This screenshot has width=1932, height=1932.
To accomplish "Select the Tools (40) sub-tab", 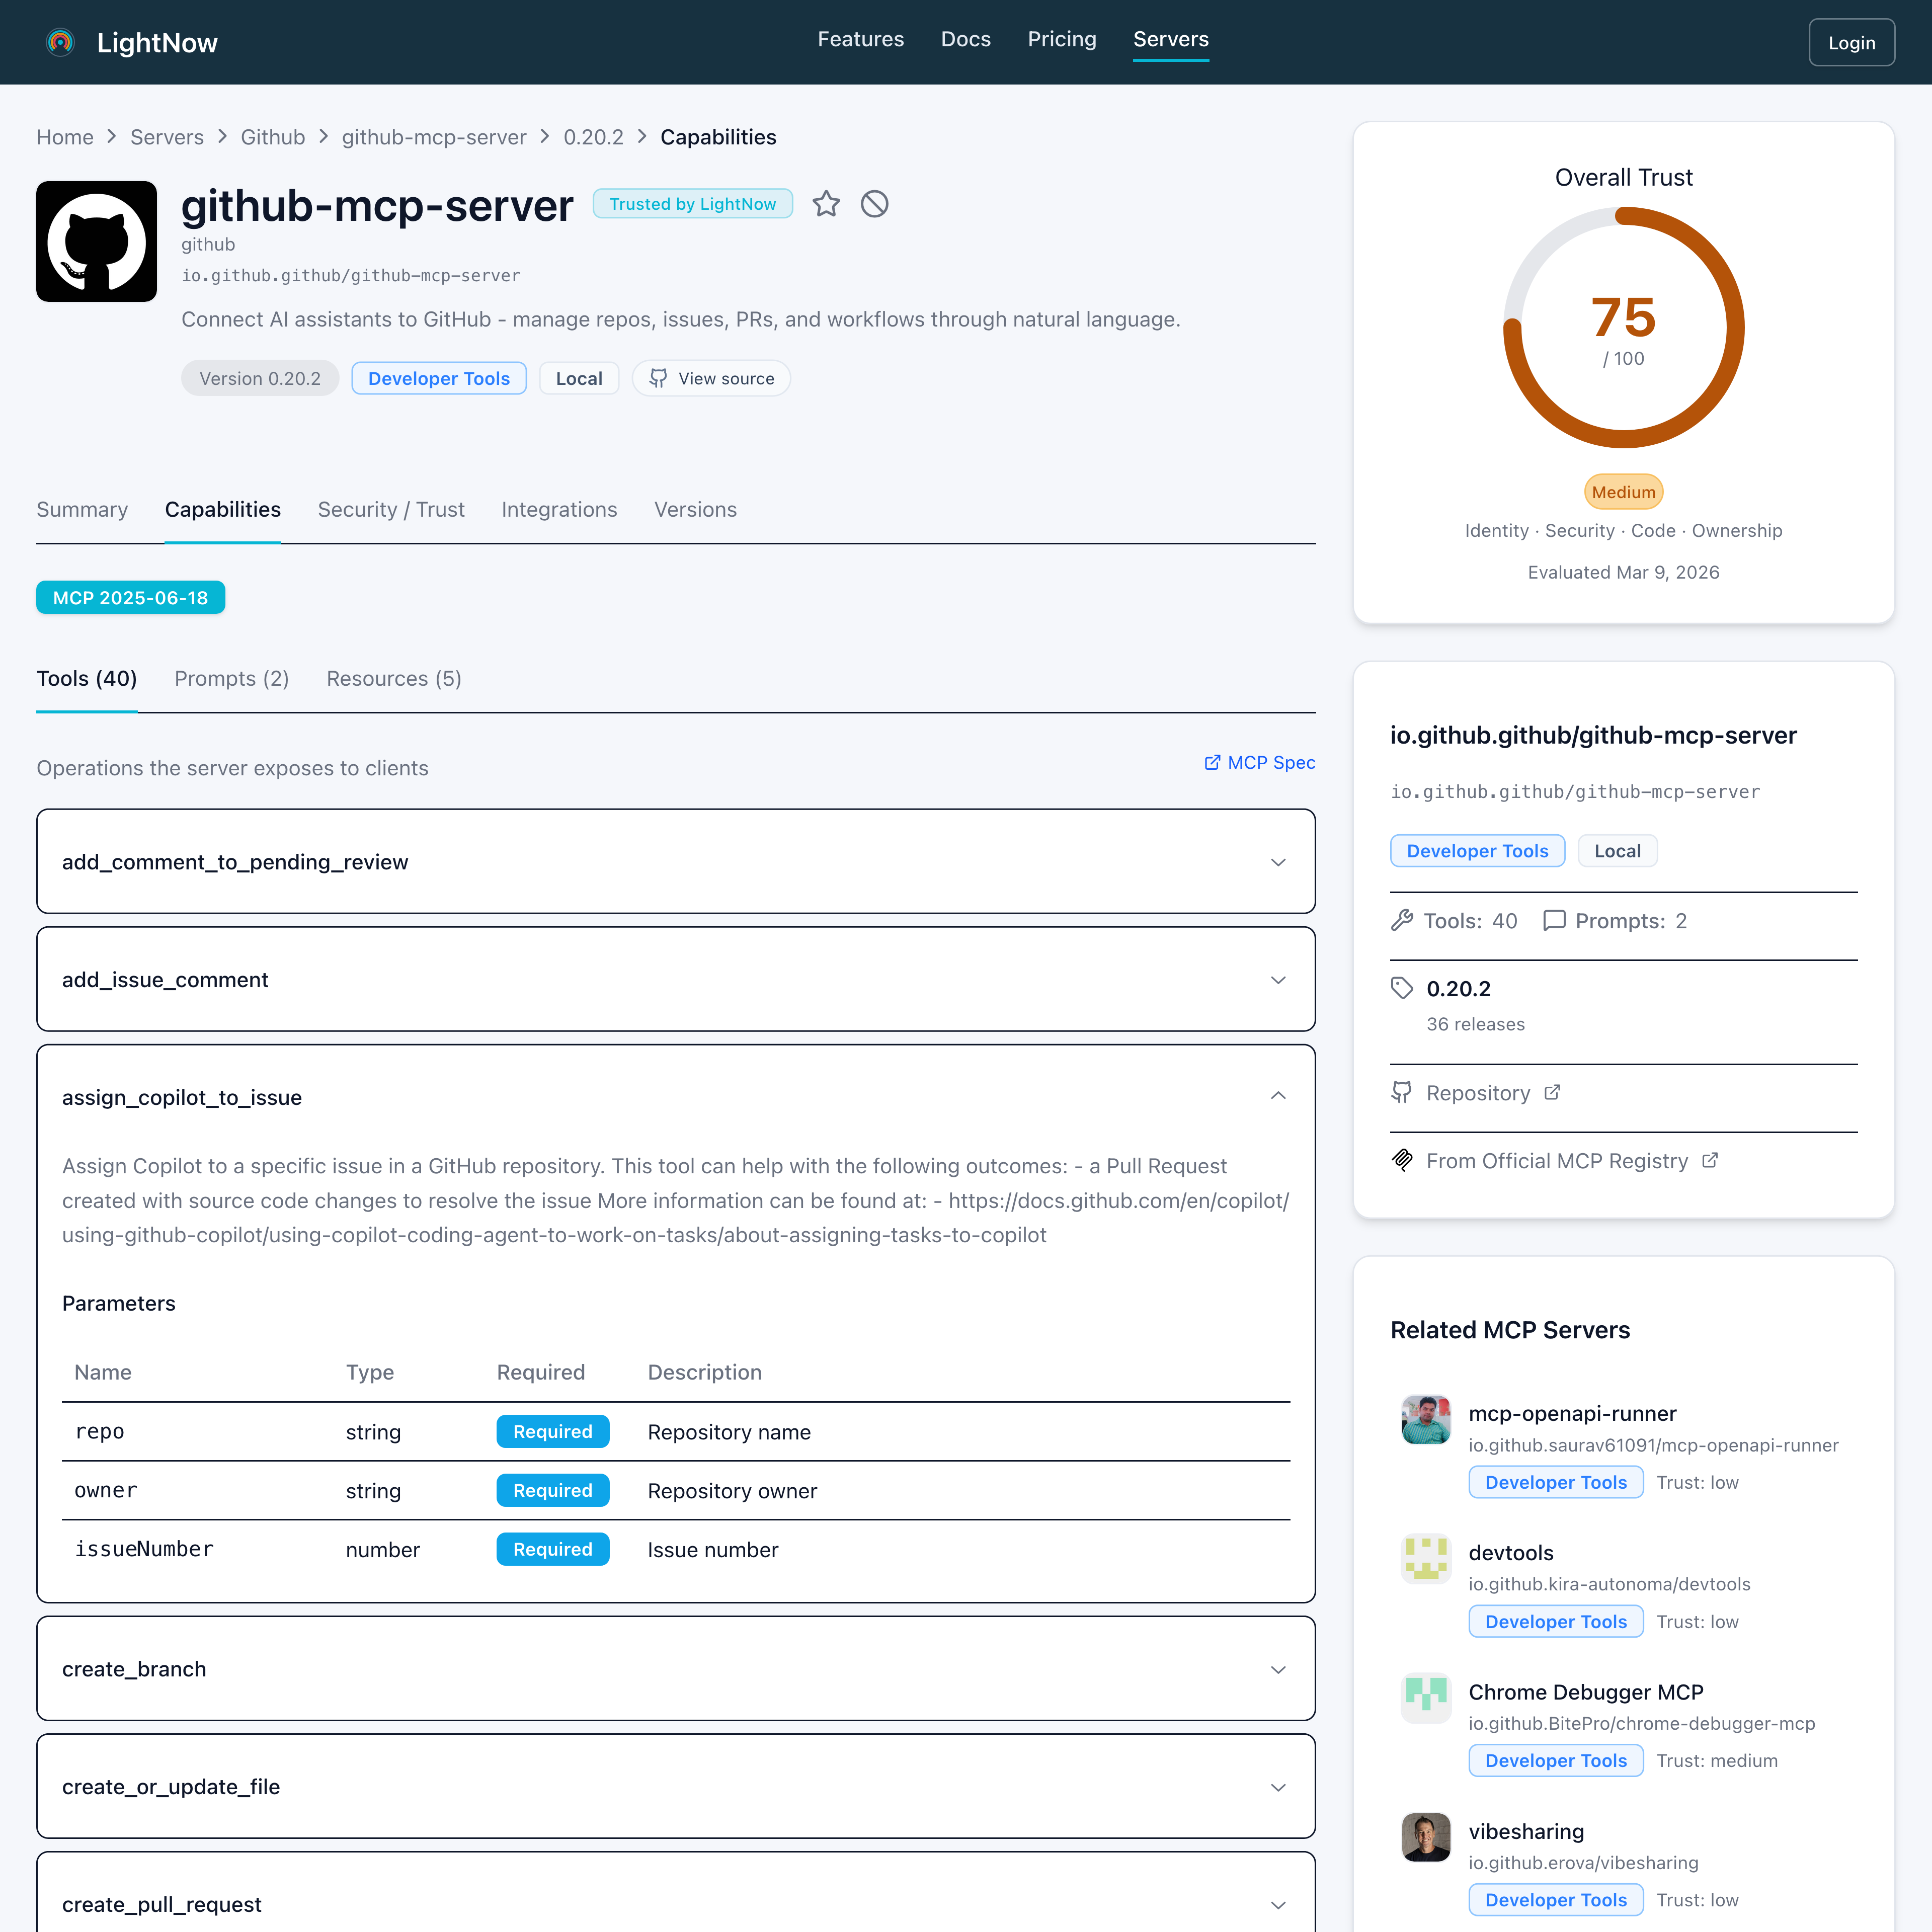I will [x=86, y=678].
